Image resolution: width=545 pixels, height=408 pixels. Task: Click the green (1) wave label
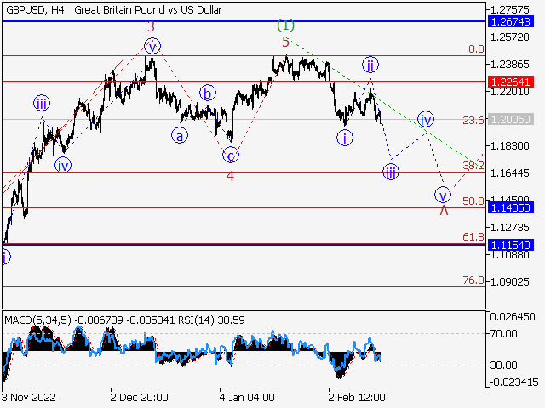point(286,25)
